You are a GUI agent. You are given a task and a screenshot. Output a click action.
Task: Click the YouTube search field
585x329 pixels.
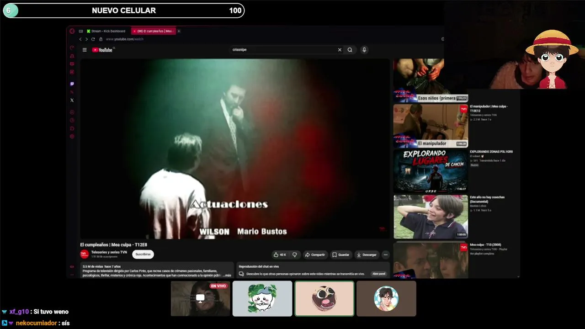pyautogui.click(x=284, y=50)
